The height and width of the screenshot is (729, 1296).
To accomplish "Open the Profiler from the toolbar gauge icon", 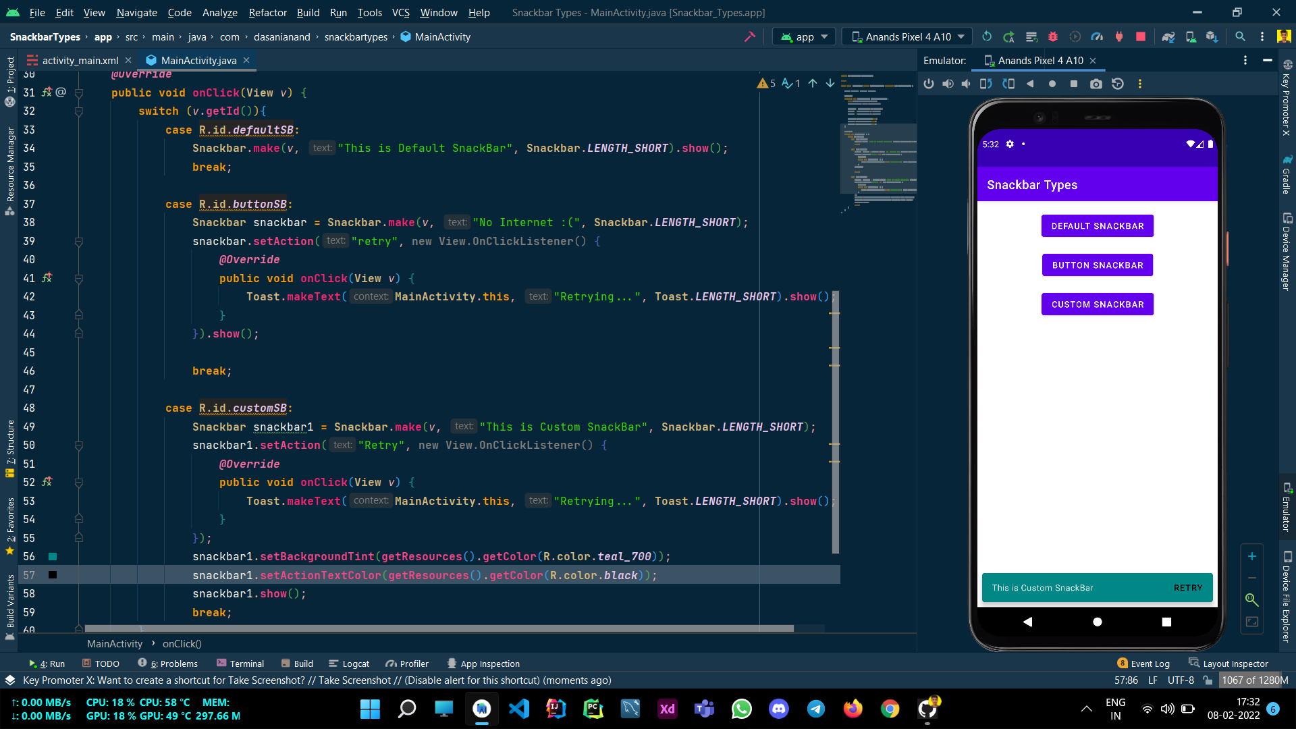I will [x=1098, y=36].
